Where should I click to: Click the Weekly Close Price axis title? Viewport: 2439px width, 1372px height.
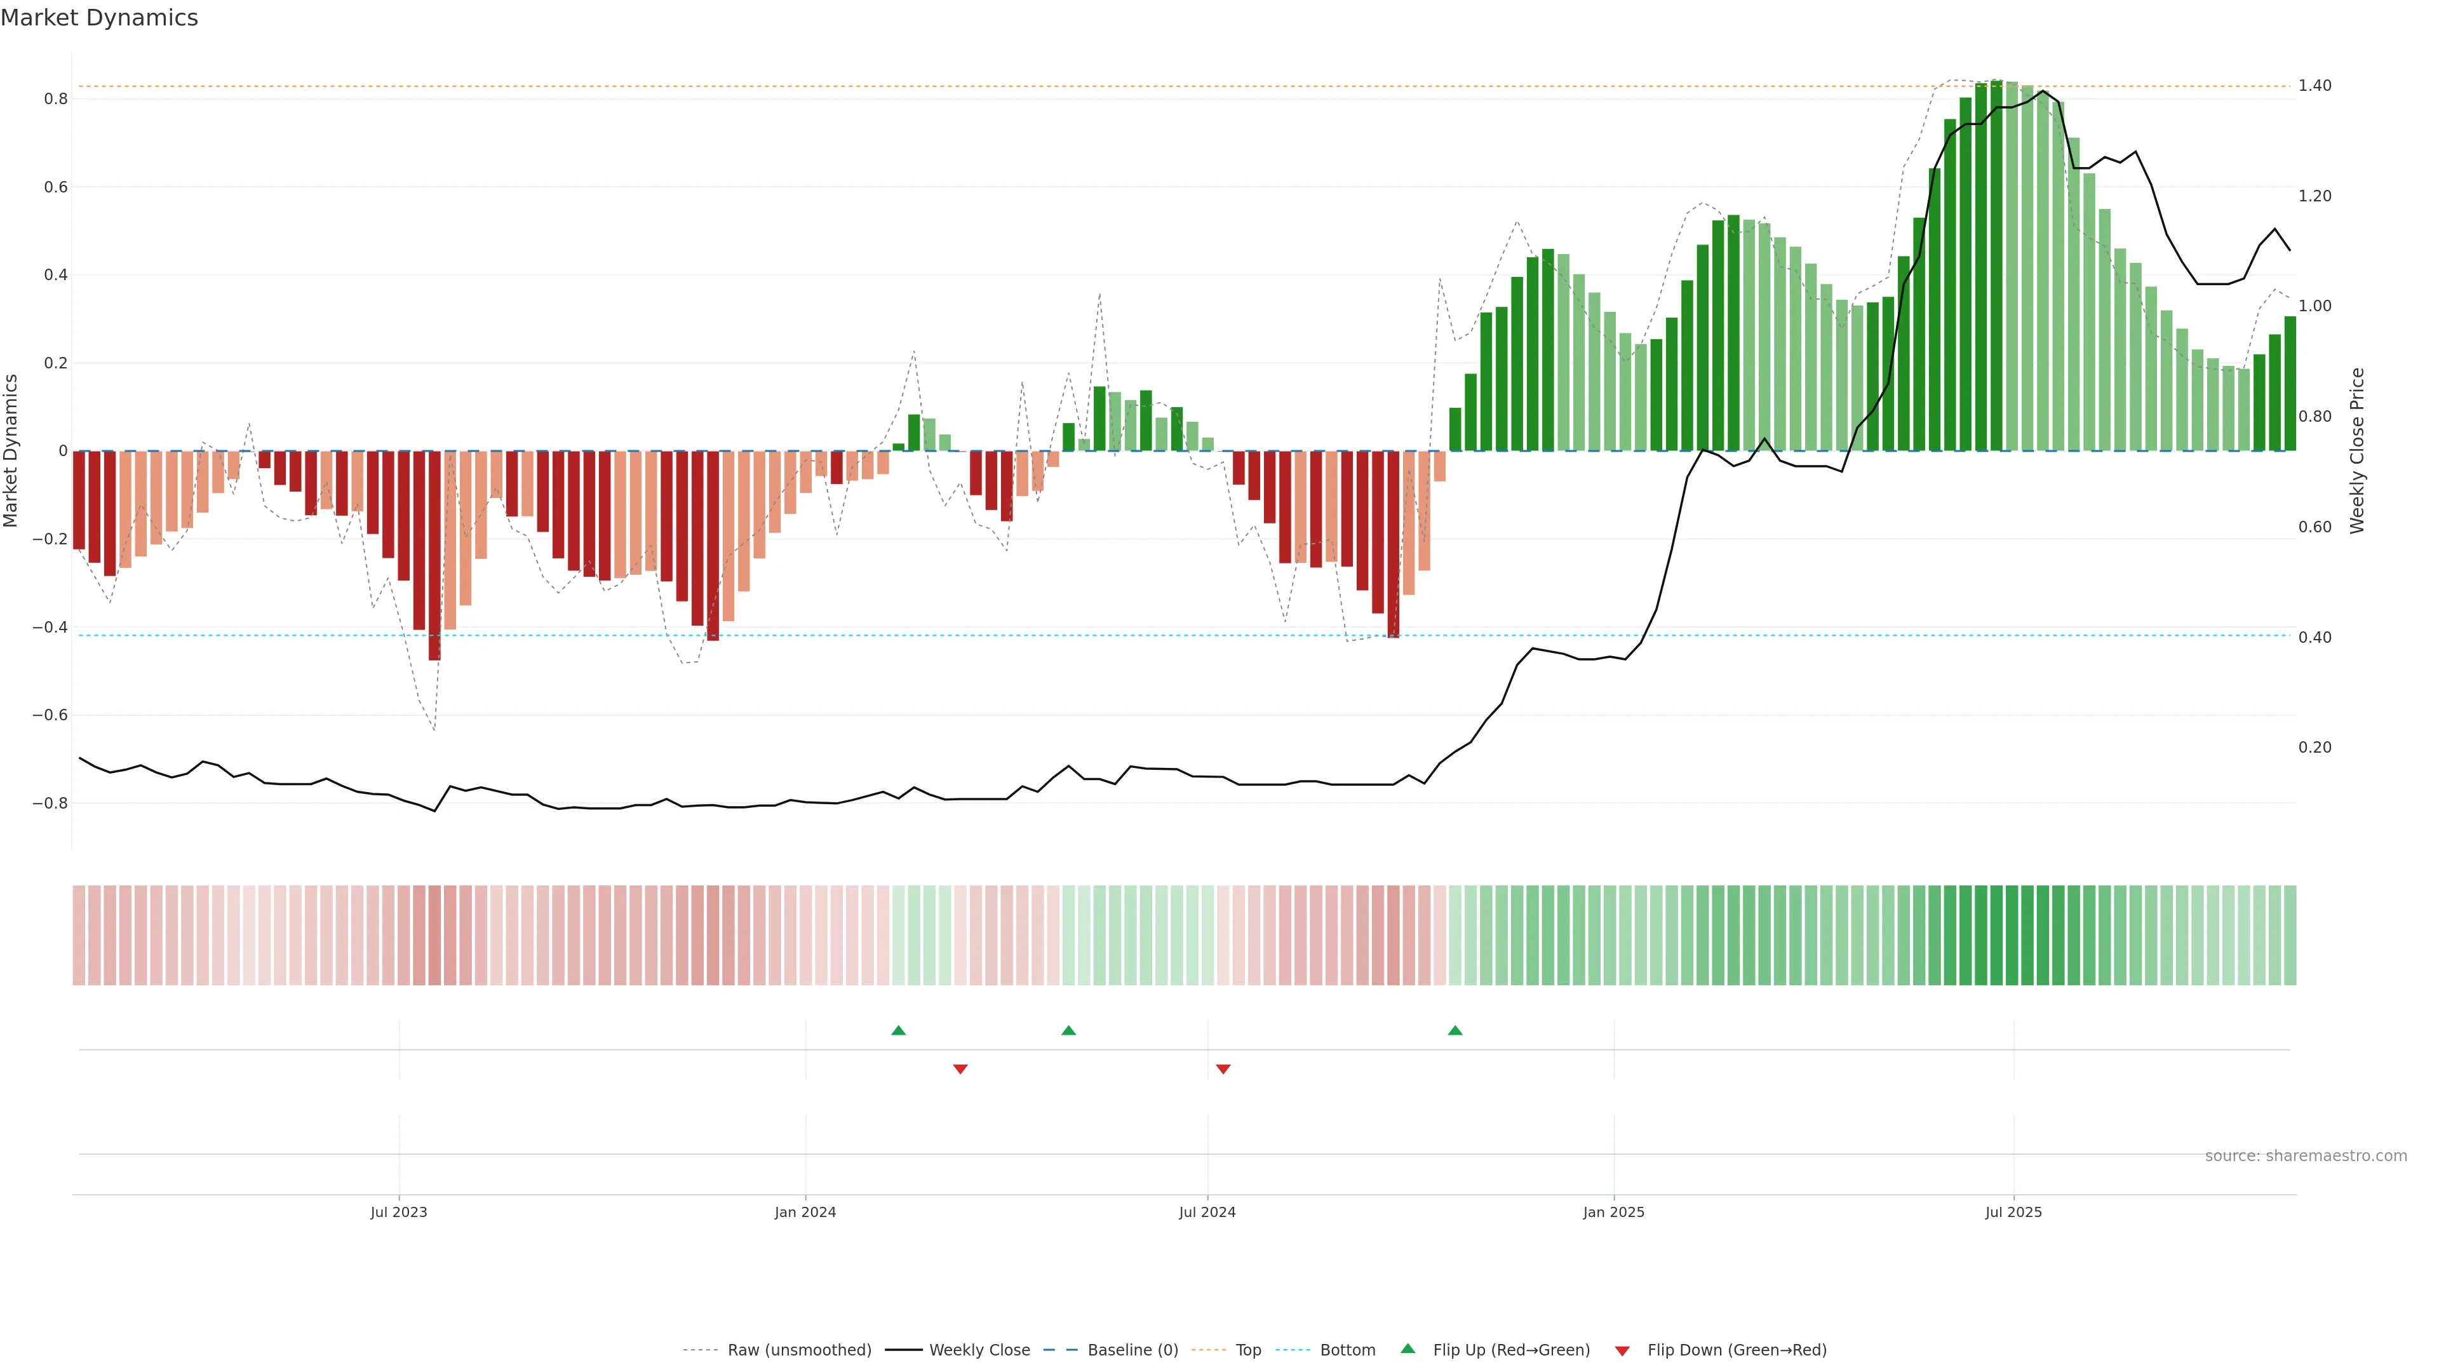[2356, 451]
